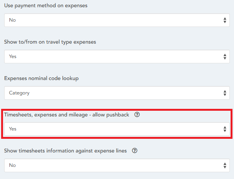The image size is (234, 179).
Task: Click arrow on timesheets information dropdown
Action: (225, 165)
